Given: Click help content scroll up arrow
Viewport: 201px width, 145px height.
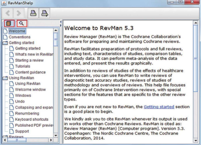Looking at the screenshot, I should pyautogui.click(x=196, y=23).
